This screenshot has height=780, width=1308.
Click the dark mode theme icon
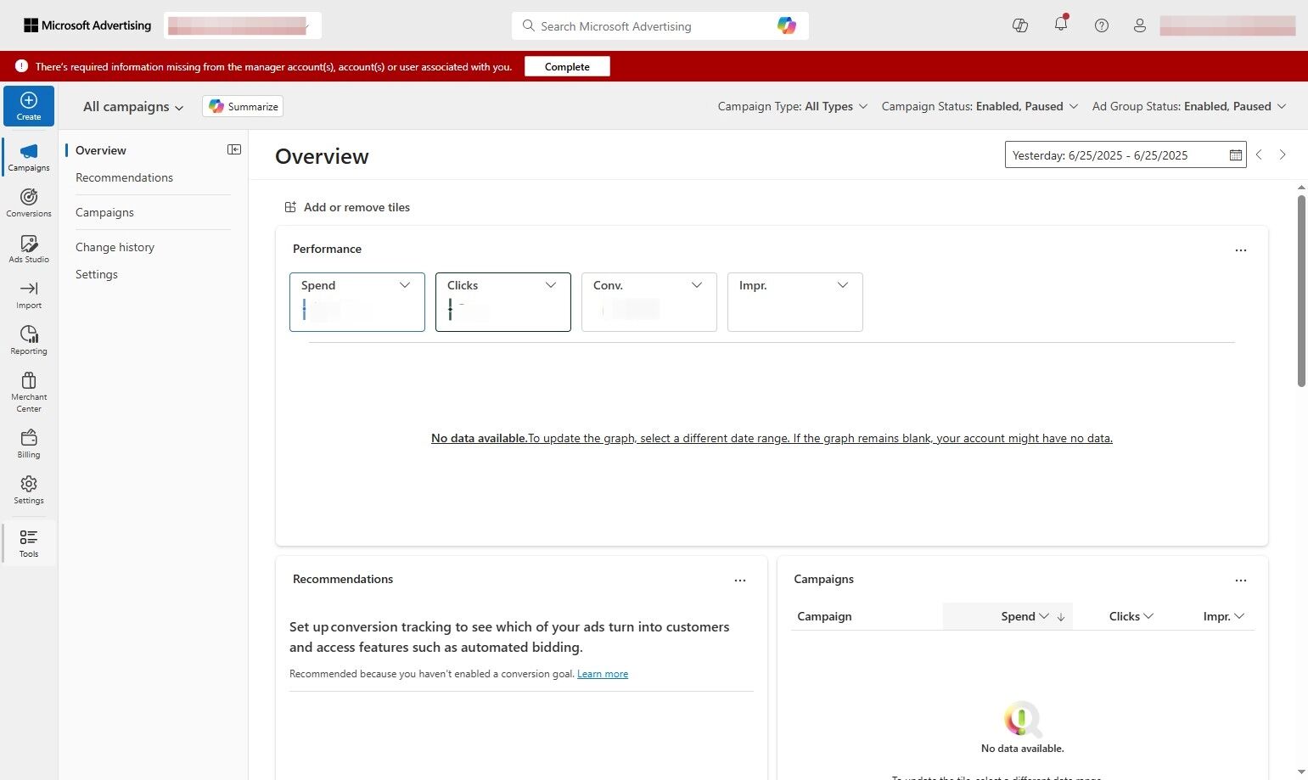tap(1019, 25)
